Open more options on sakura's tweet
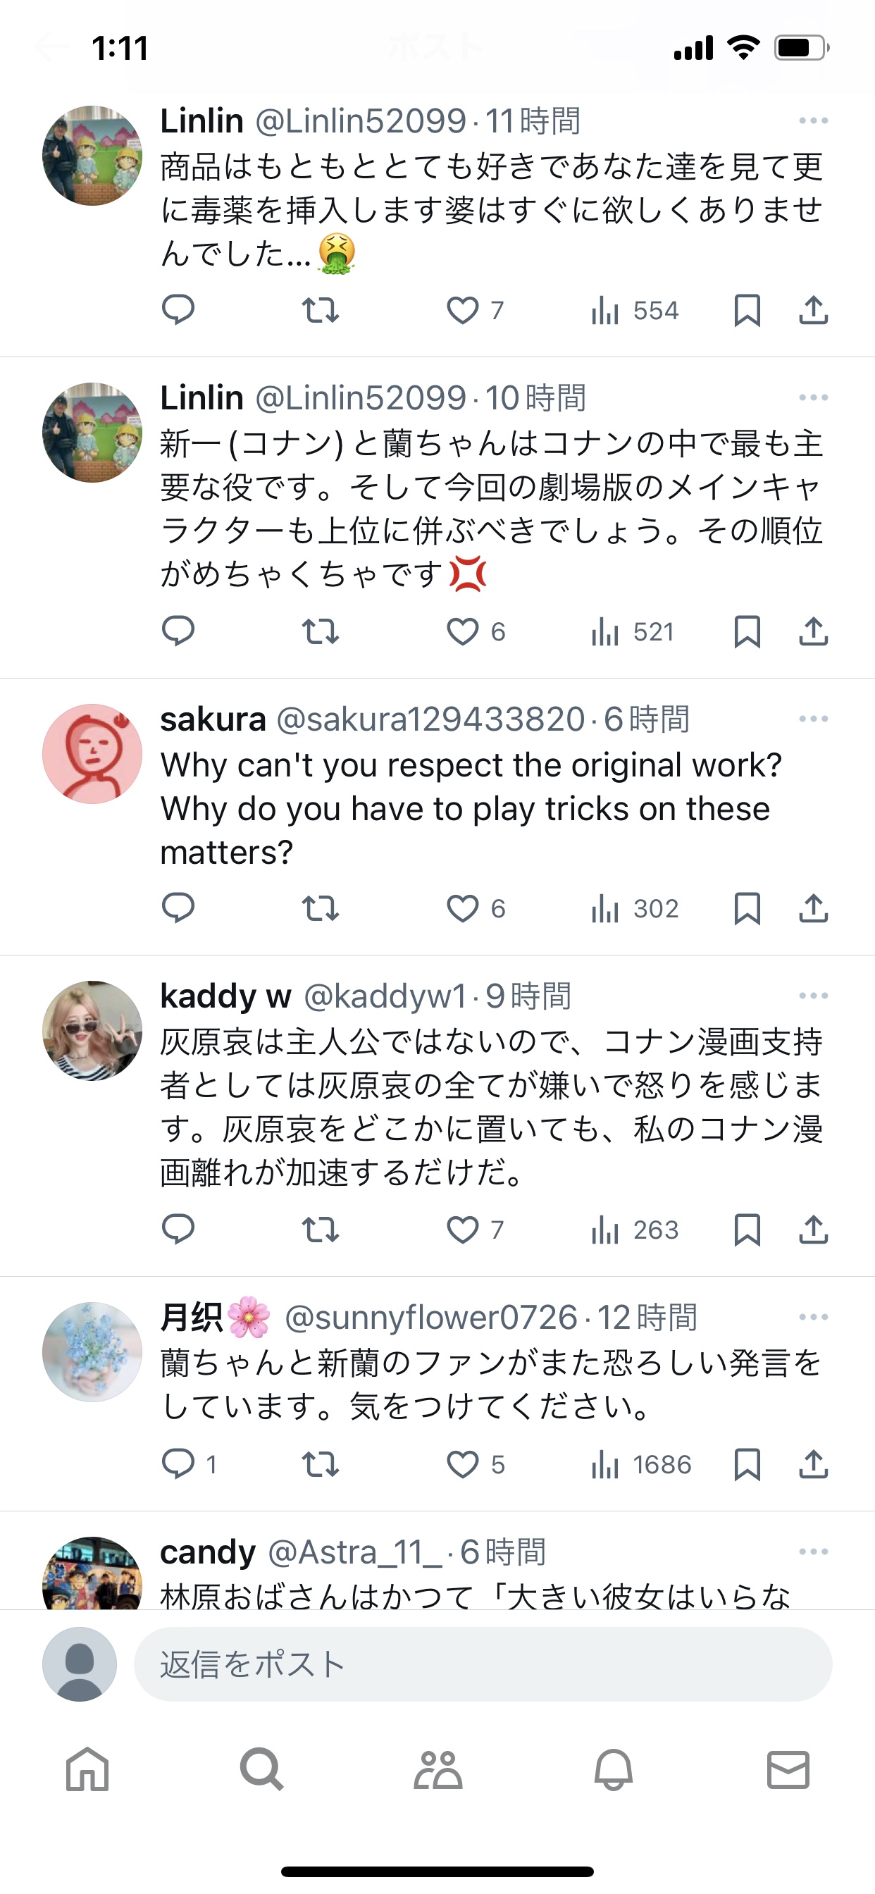The height and width of the screenshot is (1894, 875). coord(813,718)
